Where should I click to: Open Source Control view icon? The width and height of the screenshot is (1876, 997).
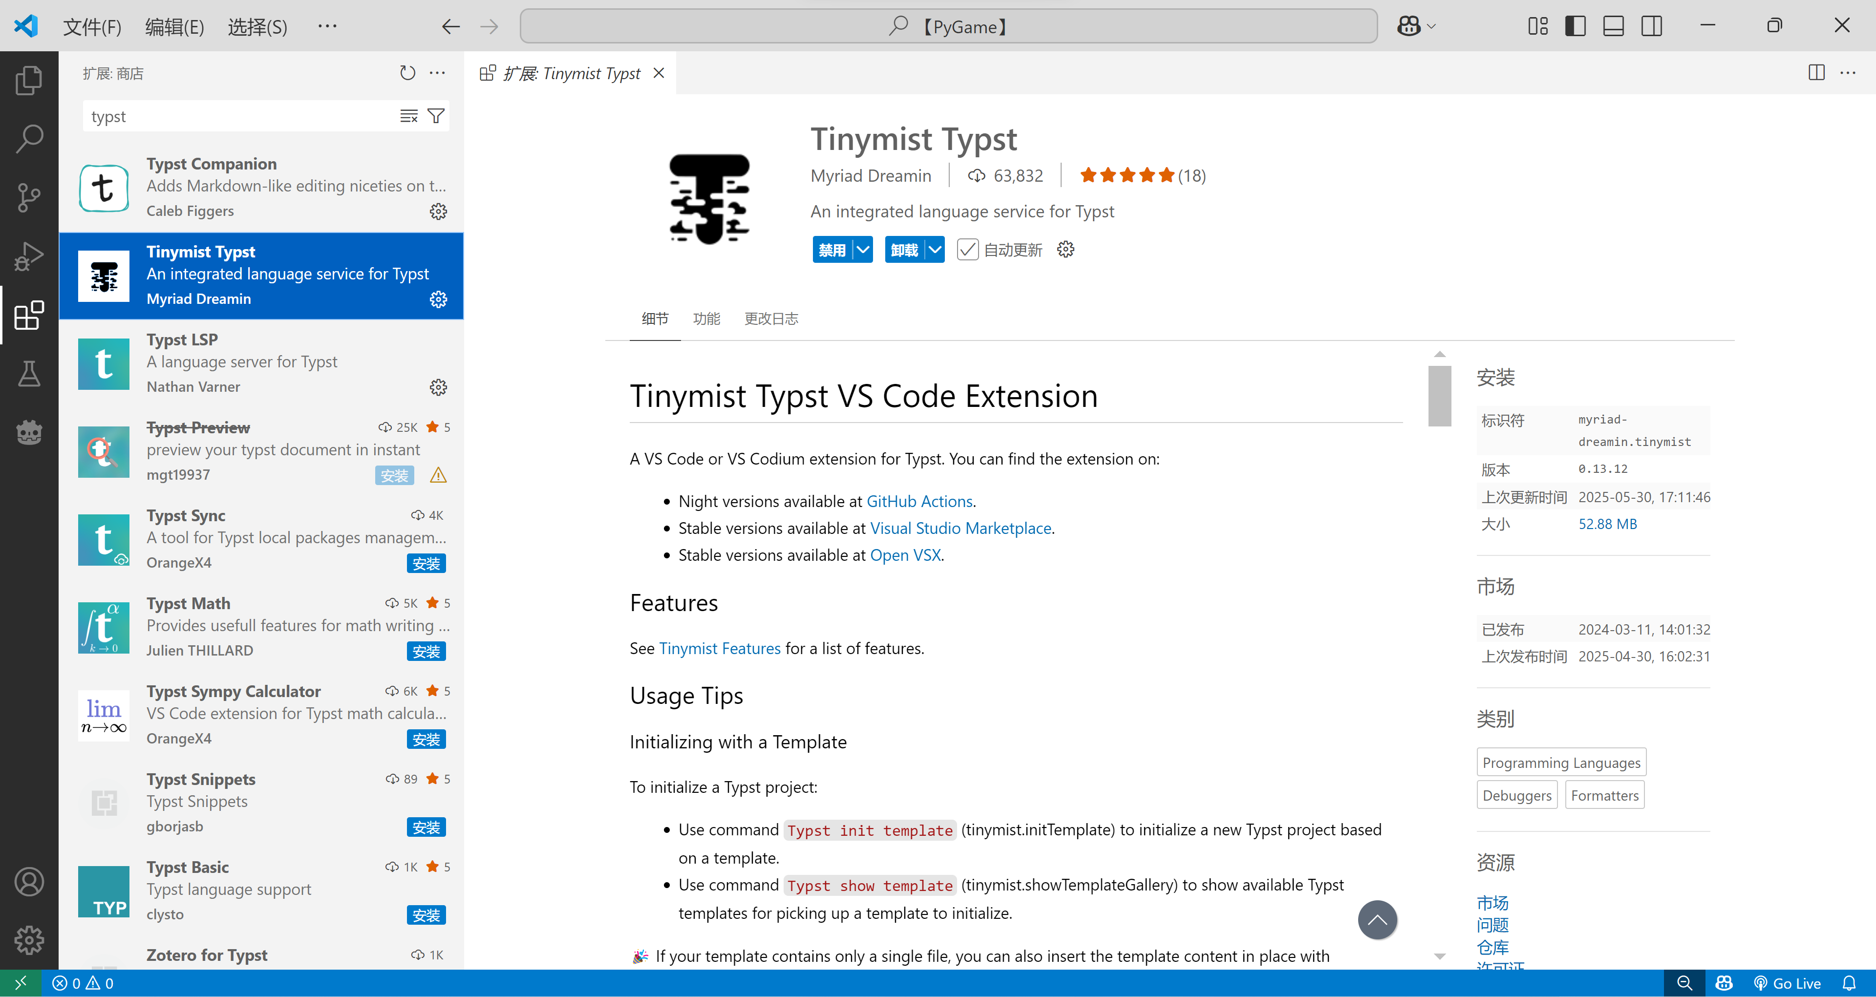pos(29,197)
